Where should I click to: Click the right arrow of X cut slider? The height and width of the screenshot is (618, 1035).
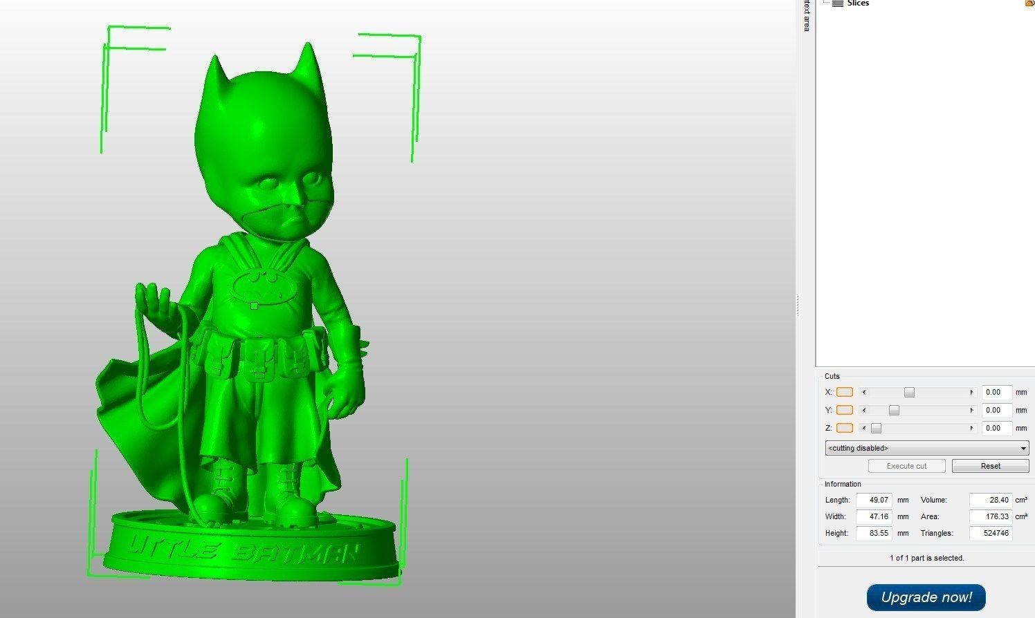[x=971, y=393]
